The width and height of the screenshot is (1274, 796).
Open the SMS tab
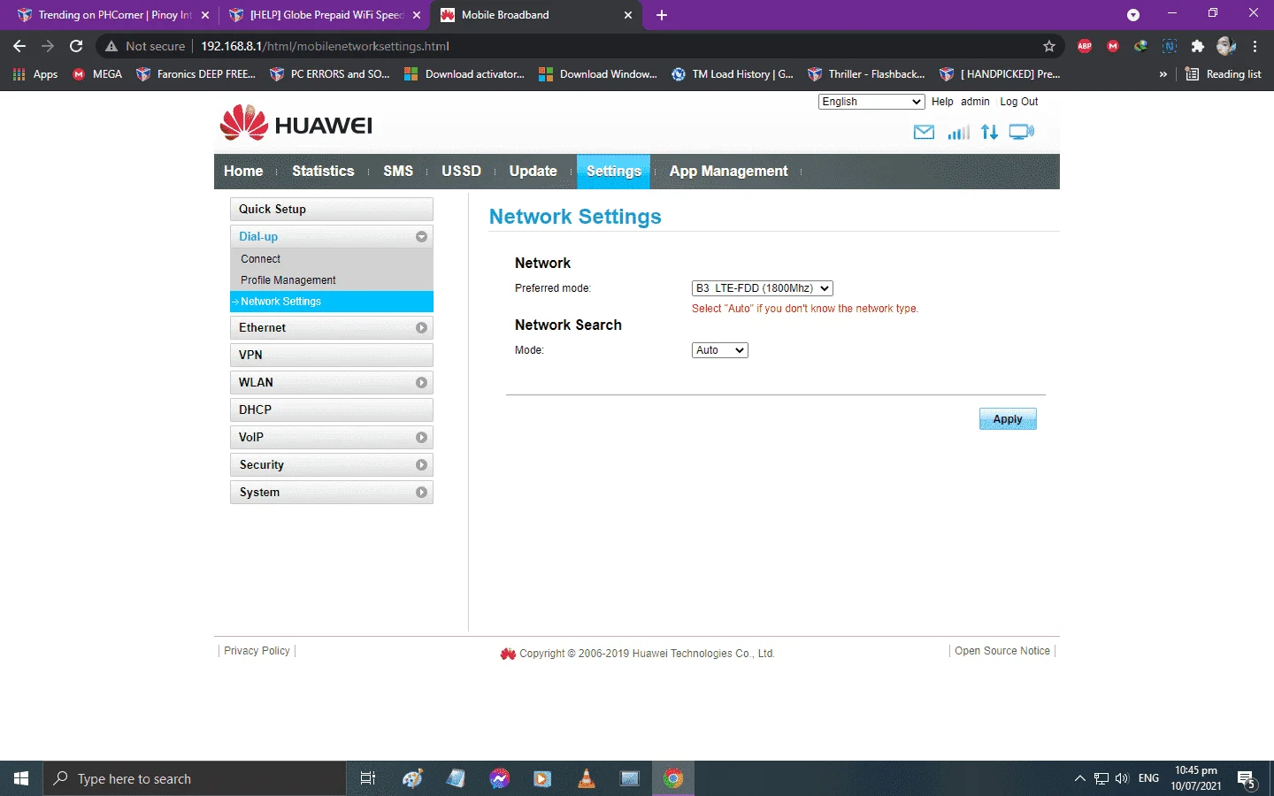[398, 172]
